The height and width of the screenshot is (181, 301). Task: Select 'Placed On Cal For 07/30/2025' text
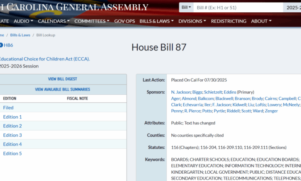pyautogui.click(x=199, y=80)
